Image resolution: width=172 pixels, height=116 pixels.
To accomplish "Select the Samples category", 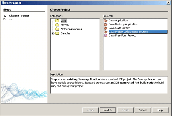I will click(65, 33).
